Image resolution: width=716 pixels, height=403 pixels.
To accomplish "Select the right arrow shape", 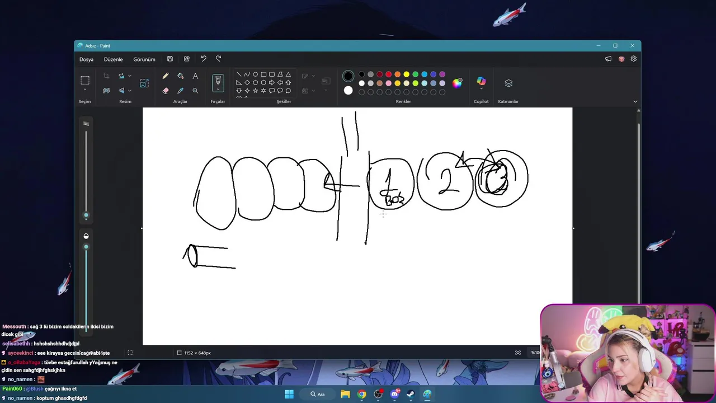I will [x=272, y=82].
